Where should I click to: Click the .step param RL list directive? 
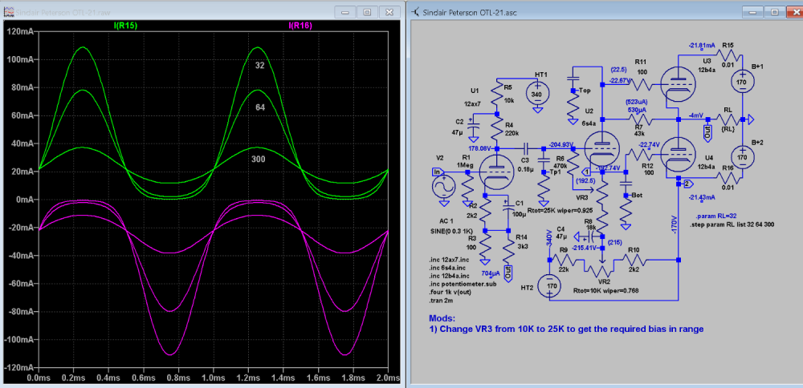[733, 226]
